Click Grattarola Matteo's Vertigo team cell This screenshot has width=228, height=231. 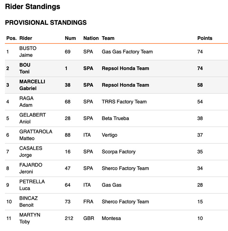point(109,135)
